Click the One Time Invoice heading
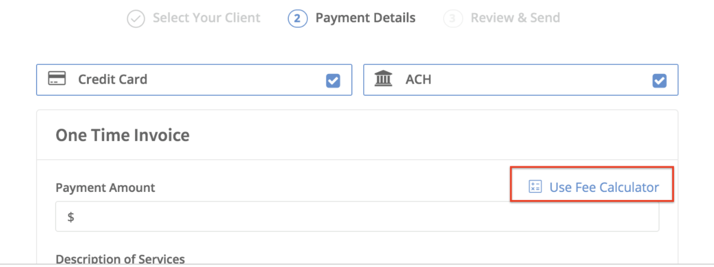This screenshot has width=714, height=267. click(123, 135)
